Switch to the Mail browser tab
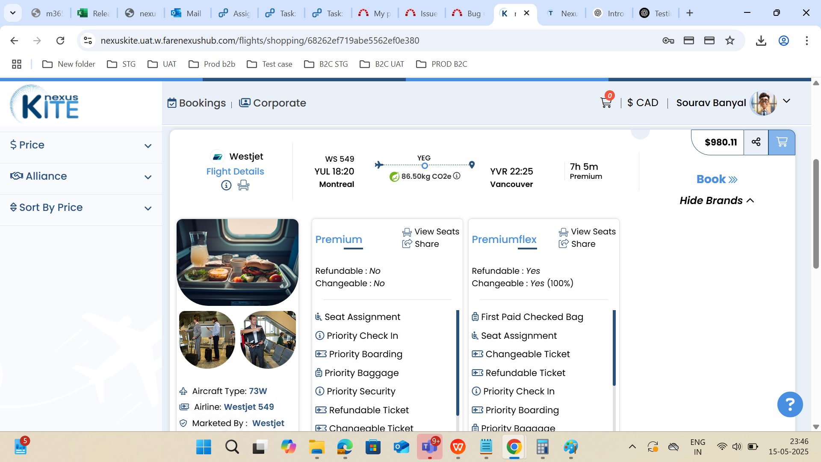The width and height of the screenshot is (821, 462). (x=187, y=13)
